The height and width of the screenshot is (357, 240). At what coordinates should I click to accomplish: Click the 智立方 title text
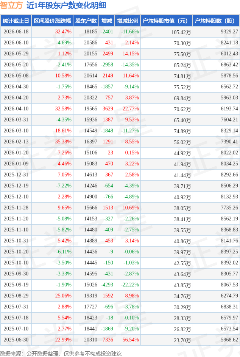pos(11,5)
